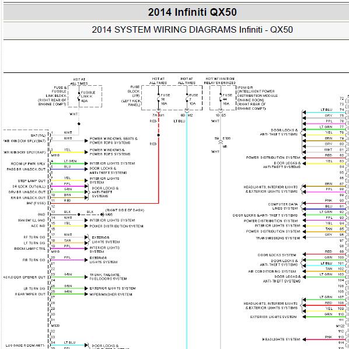Screen dimensions: 349x349
Task: Click the "LF TURN SIG" label
Action: tap(34, 243)
